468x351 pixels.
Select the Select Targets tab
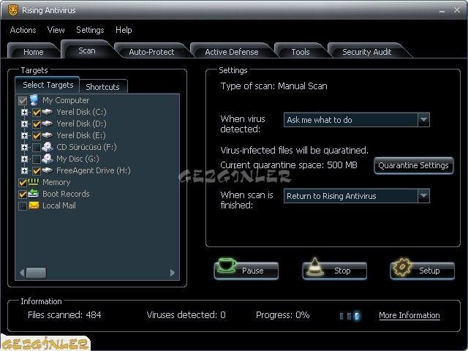point(48,85)
